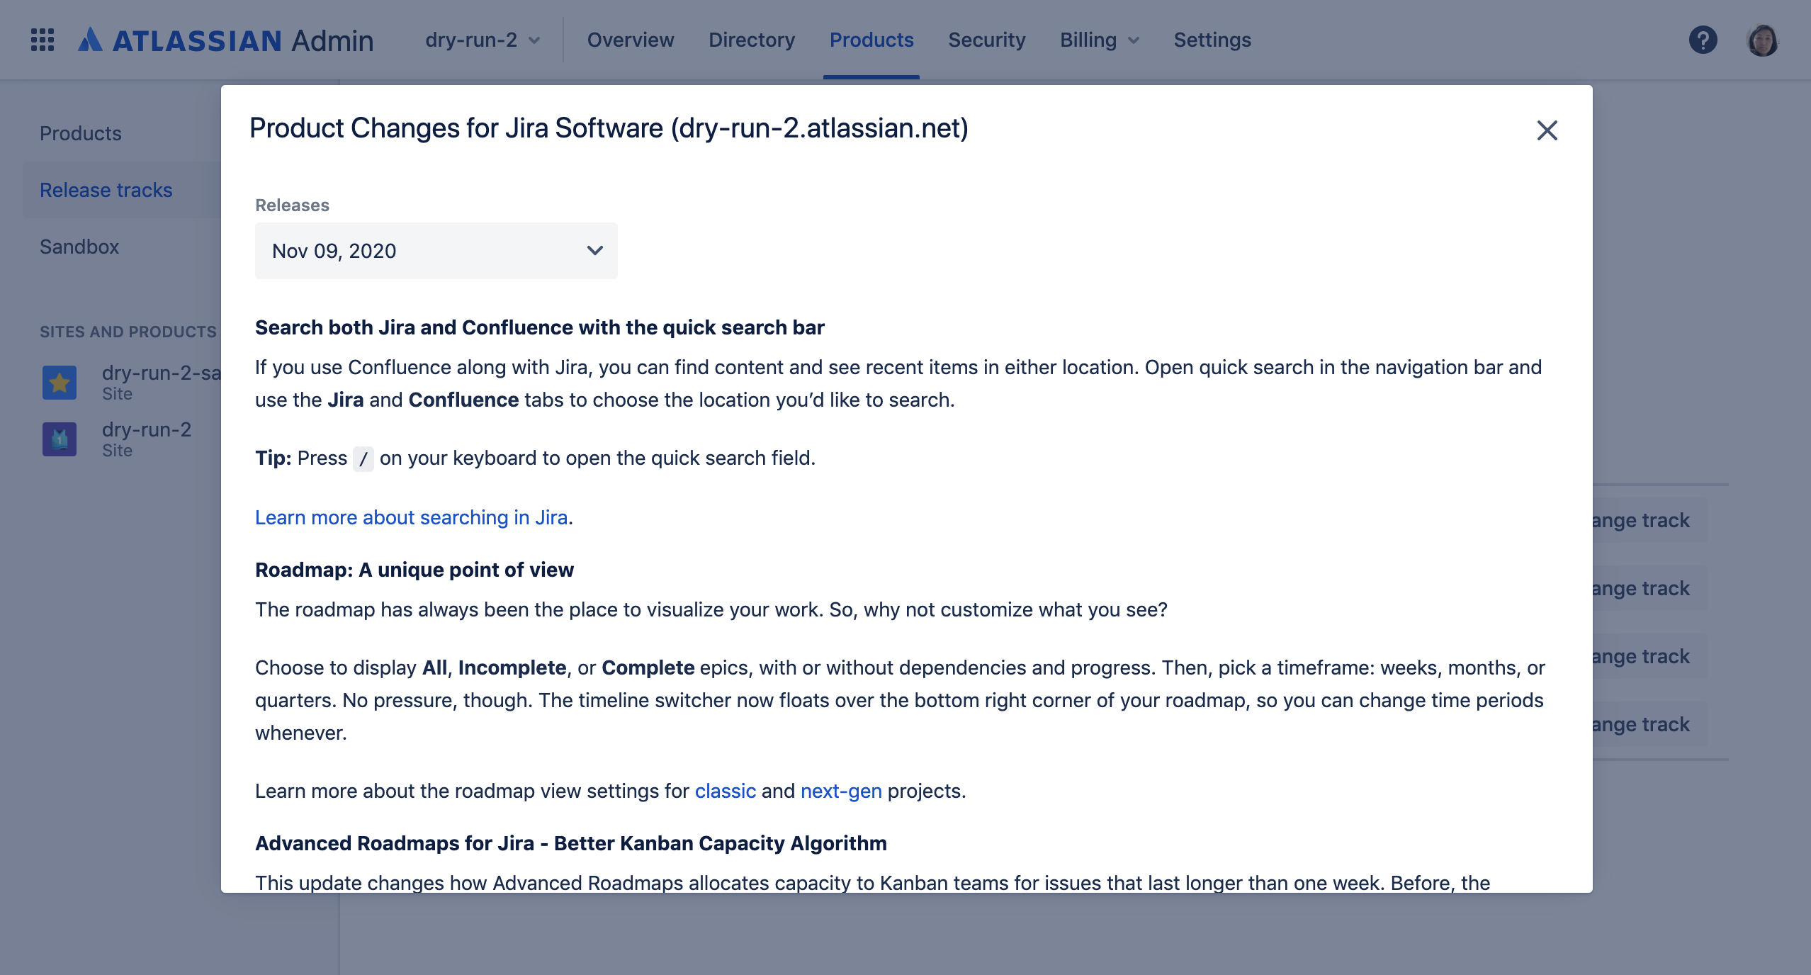Close the Product Changes dialog

(x=1547, y=130)
